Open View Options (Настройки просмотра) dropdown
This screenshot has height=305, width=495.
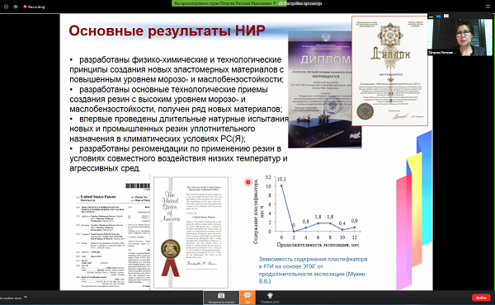tap(300, 3)
